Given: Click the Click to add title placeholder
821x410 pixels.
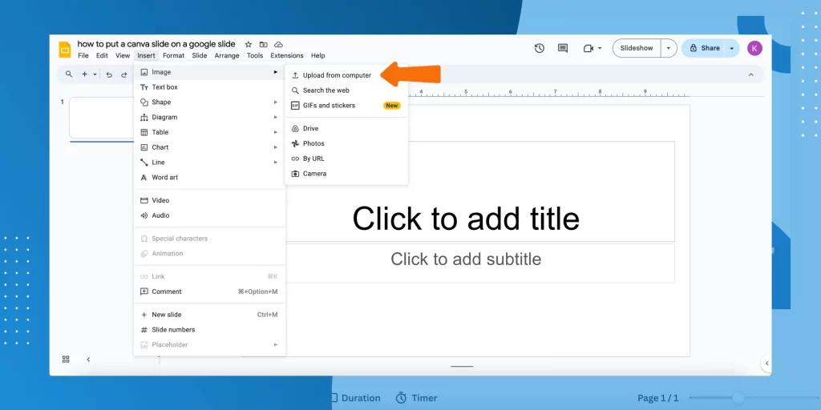Looking at the screenshot, I should pyautogui.click(x=466, y=218).
